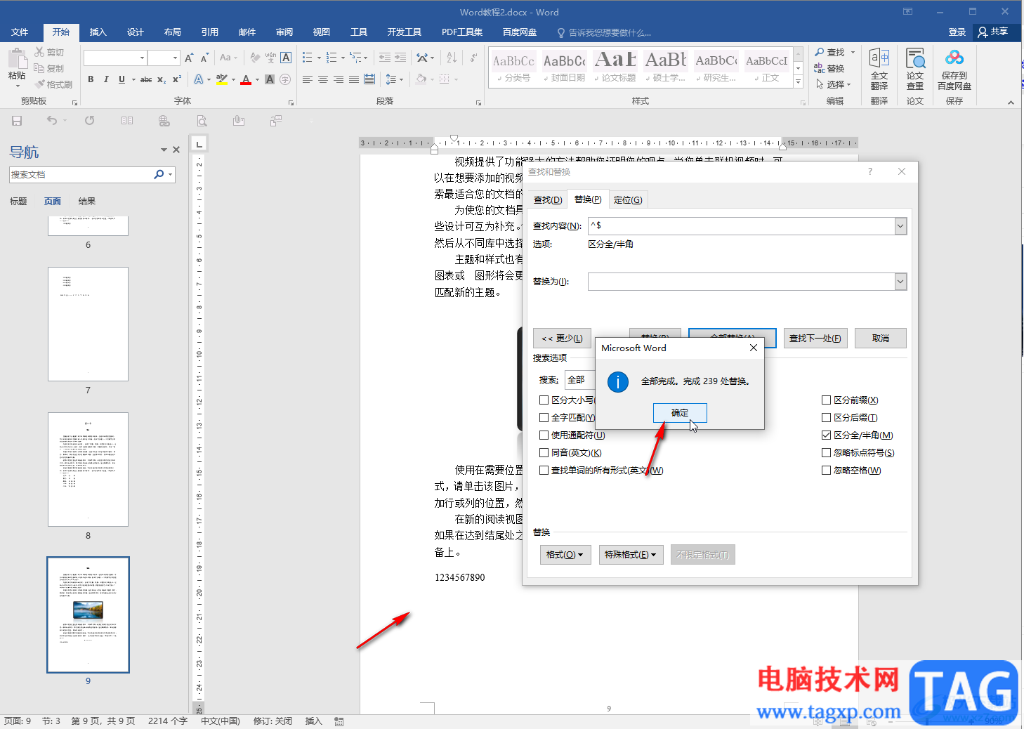This screenshot has width=1024, height=729.
Task: Open the File menu tab
Action: (20, 32)
